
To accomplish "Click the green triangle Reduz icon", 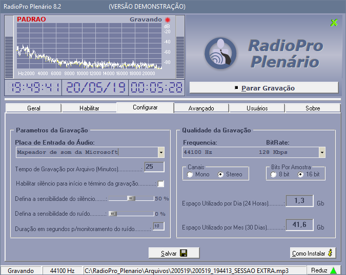I will (x=333, y=270).
